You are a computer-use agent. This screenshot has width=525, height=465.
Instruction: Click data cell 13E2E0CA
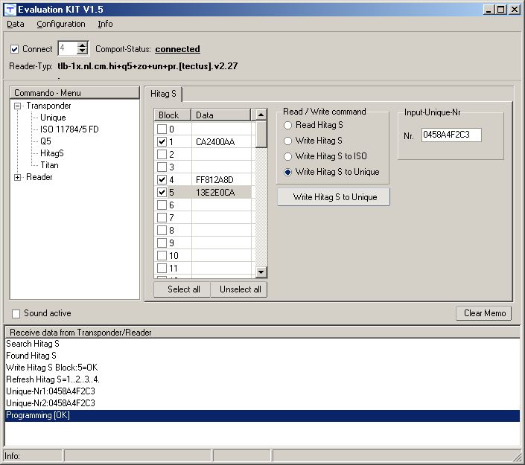[x=221, y=193]
